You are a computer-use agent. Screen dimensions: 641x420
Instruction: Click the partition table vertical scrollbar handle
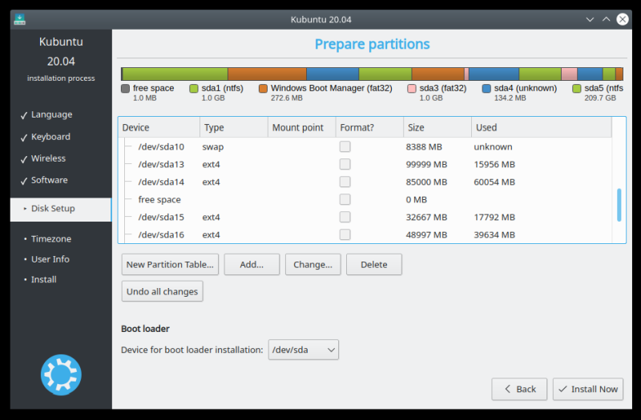click(x=619, y=205)
